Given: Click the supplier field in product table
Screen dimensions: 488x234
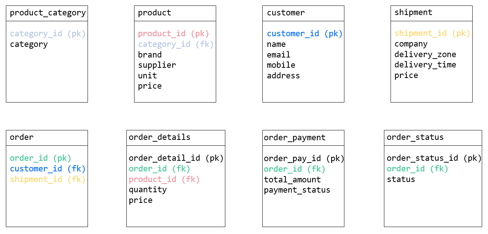Looking at the screenshot, I should point(157,65).
